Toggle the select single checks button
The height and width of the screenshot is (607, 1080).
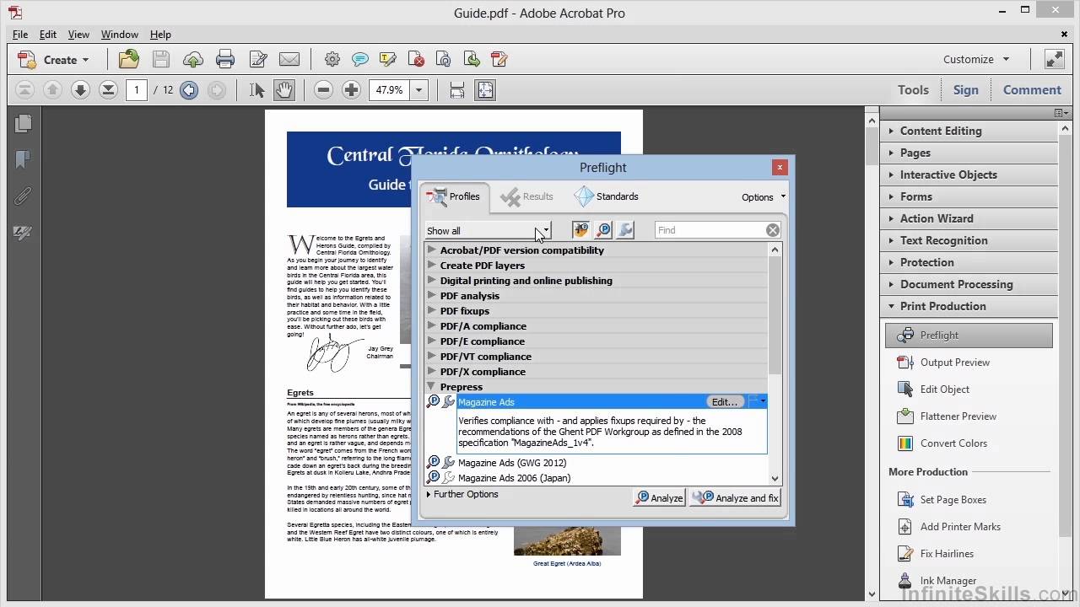603,230
